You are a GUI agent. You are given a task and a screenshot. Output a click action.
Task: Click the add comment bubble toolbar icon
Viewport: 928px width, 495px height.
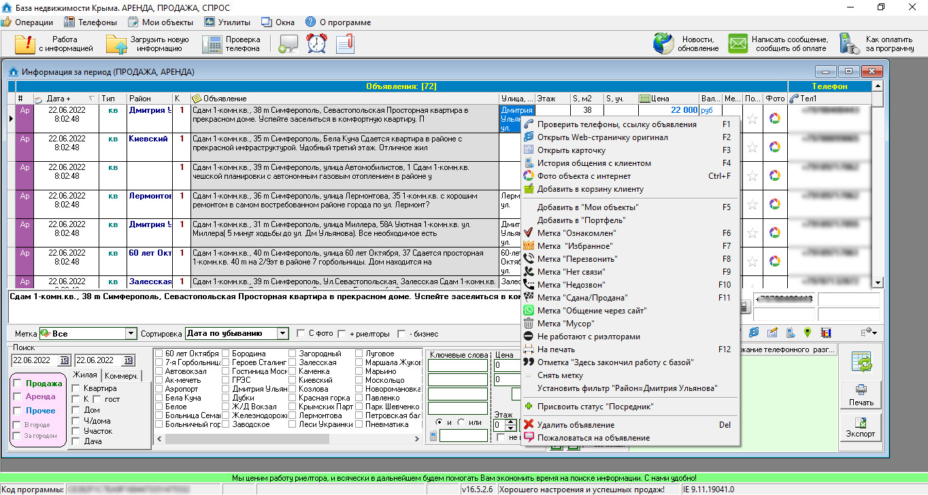(288, 44)
